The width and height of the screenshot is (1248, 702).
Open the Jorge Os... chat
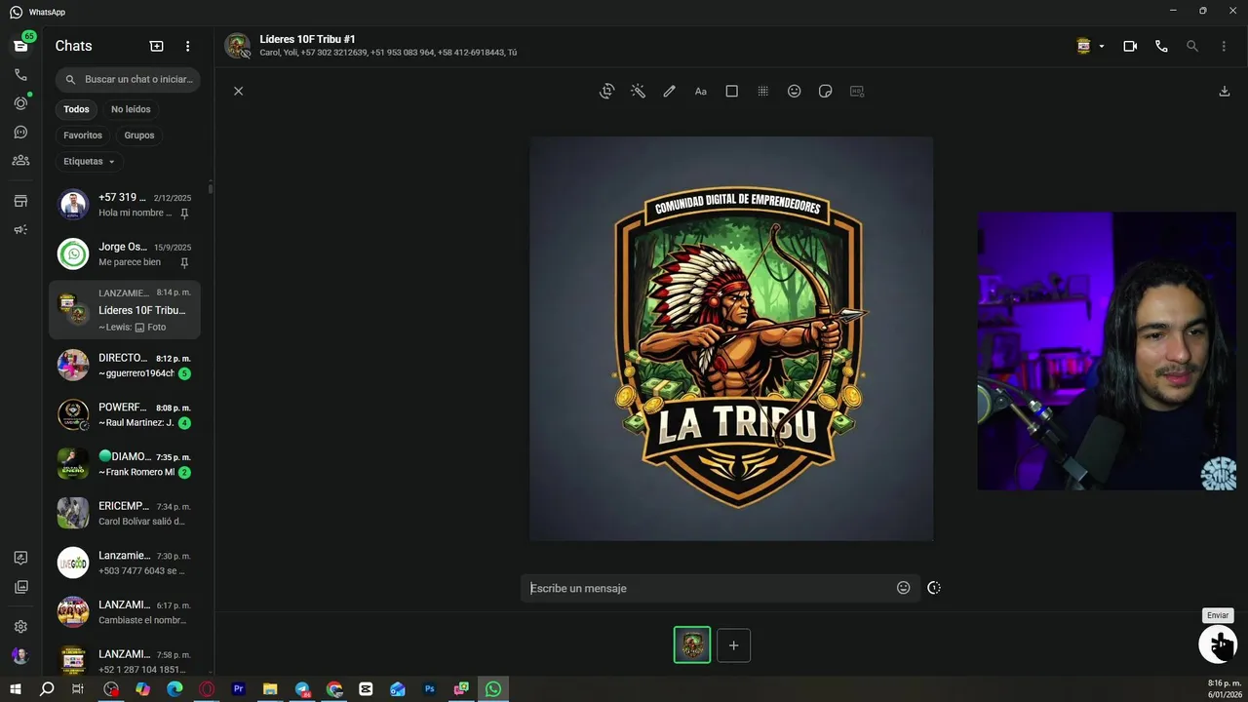tap(125, 254)
